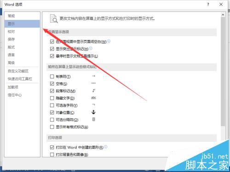The width and height of the screenshot is (230, 172).
Task: Toggle 悬停时显示文档工具提示 checkbox
Action: point(52,56)
